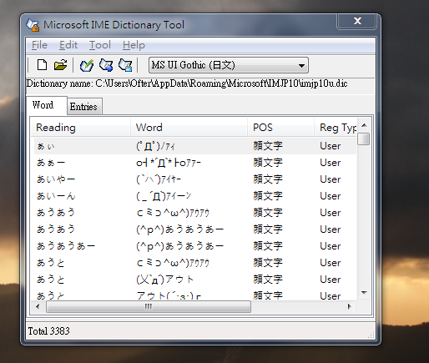Click the horizontal scrollbar left arrow

[38, 306]
